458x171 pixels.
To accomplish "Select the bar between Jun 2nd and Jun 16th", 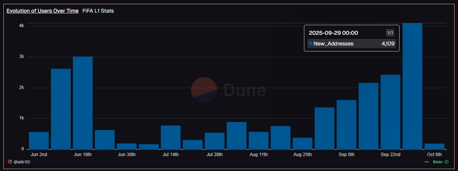I will coord(61,109).
